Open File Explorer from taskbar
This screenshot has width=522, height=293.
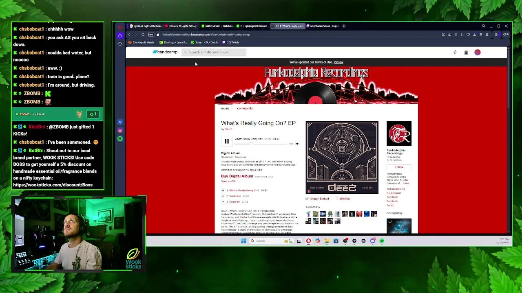point(327,241)
